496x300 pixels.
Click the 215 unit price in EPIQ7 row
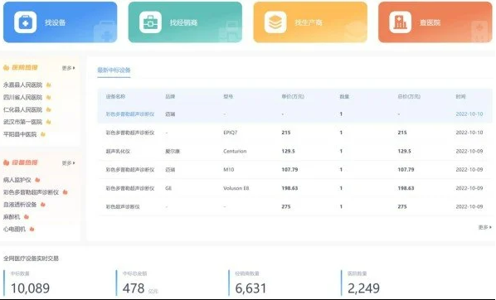(x=286, y=133)
